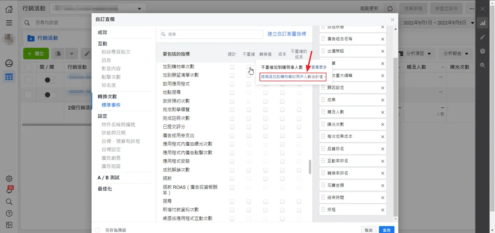This screenshot has width=495, height=233.
Task: Grab the drag handle of 互動率排名
Action: pos(323,161)
